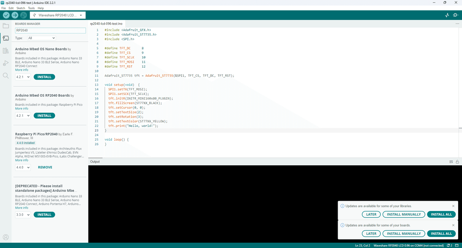Install Arduino Mbed OS Nano Boards
Image resolution: width=462 pixels, height=248 pixels.
[44, 77]
